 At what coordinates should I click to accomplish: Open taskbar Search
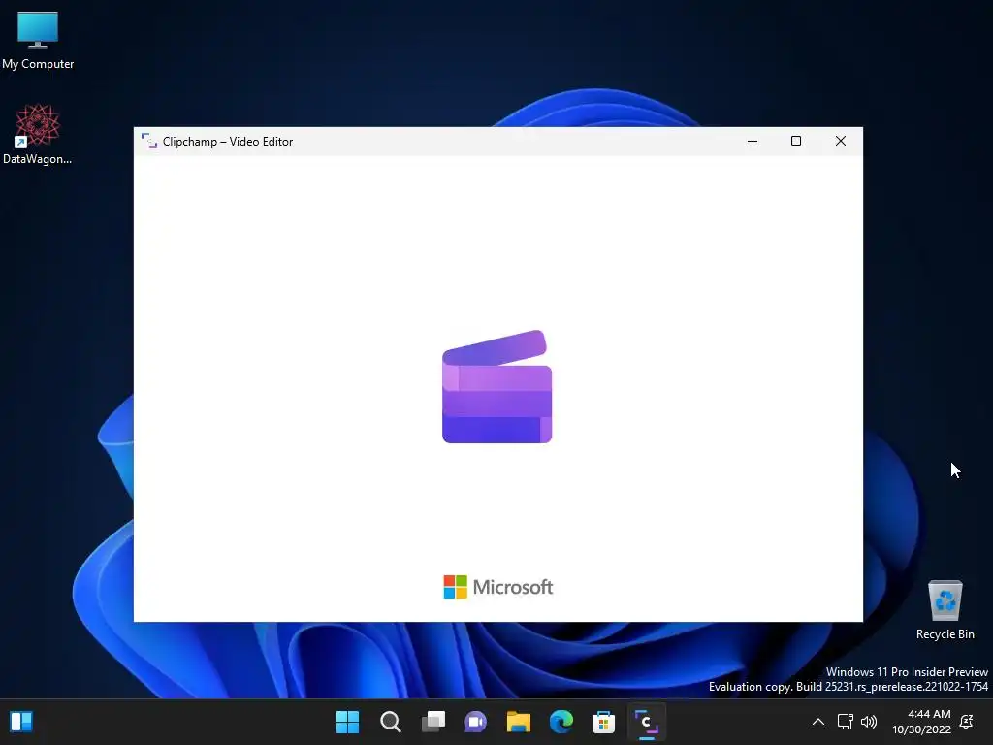pyautogui.click(x=390, y=722)
